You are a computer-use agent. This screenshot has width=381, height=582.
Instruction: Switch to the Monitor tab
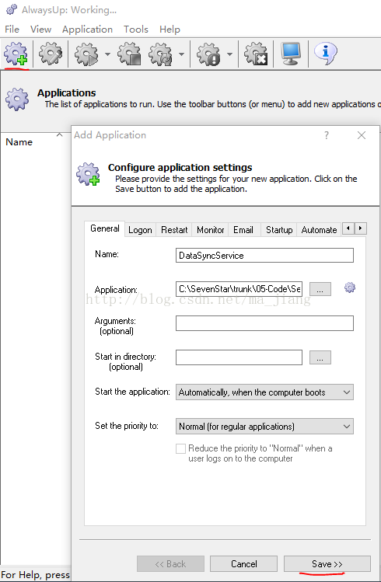210,230
